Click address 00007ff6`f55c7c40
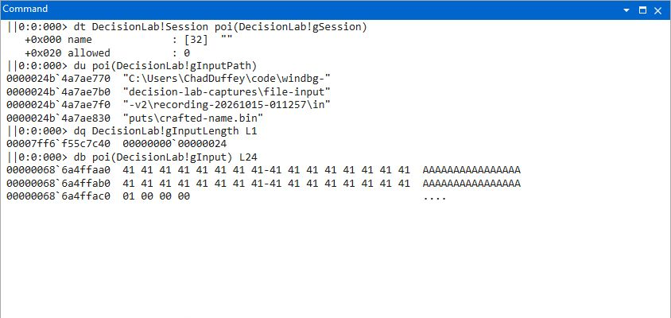The width and height of the screenshot is (671, 318). 58,144
